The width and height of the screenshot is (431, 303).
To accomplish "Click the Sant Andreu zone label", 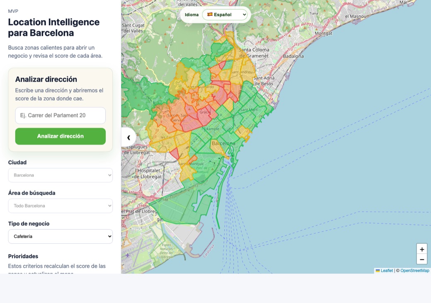I will (x=242, y=72).
